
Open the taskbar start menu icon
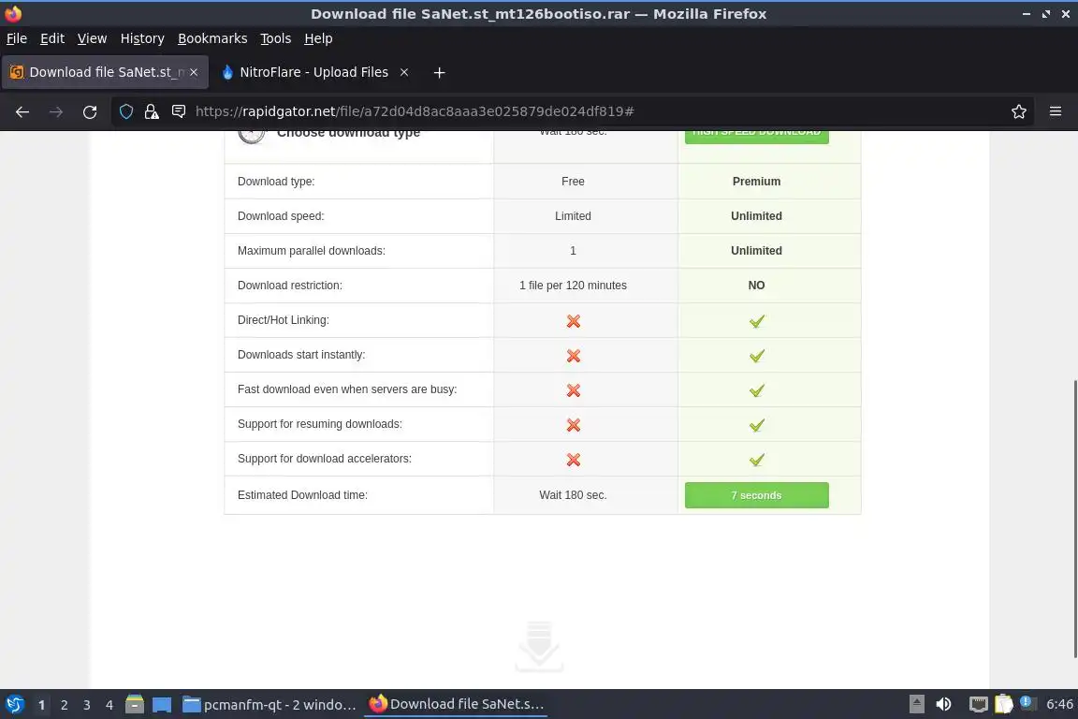coord(14,704)
